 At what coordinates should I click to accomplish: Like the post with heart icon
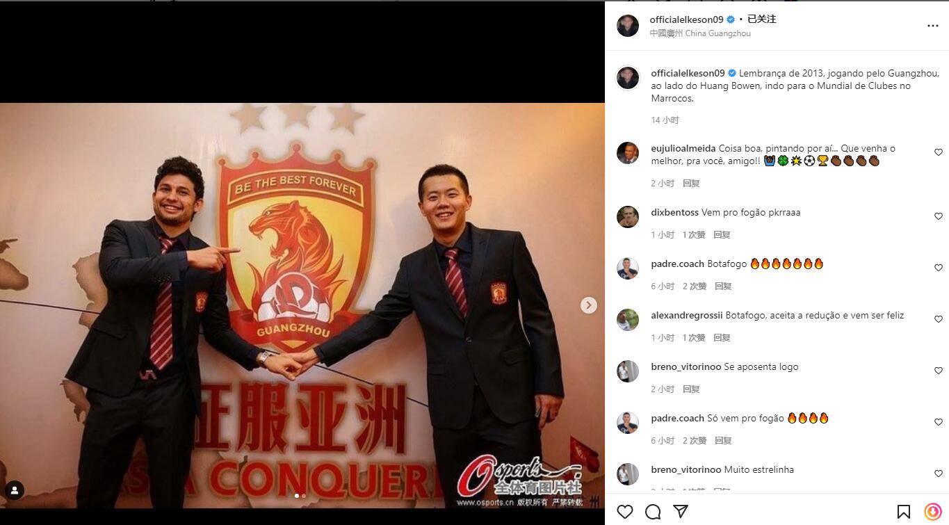point(625,512)
